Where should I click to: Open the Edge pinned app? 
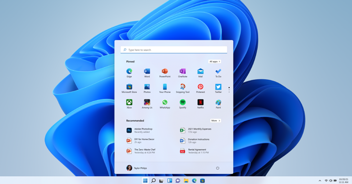tap(129, 73)
